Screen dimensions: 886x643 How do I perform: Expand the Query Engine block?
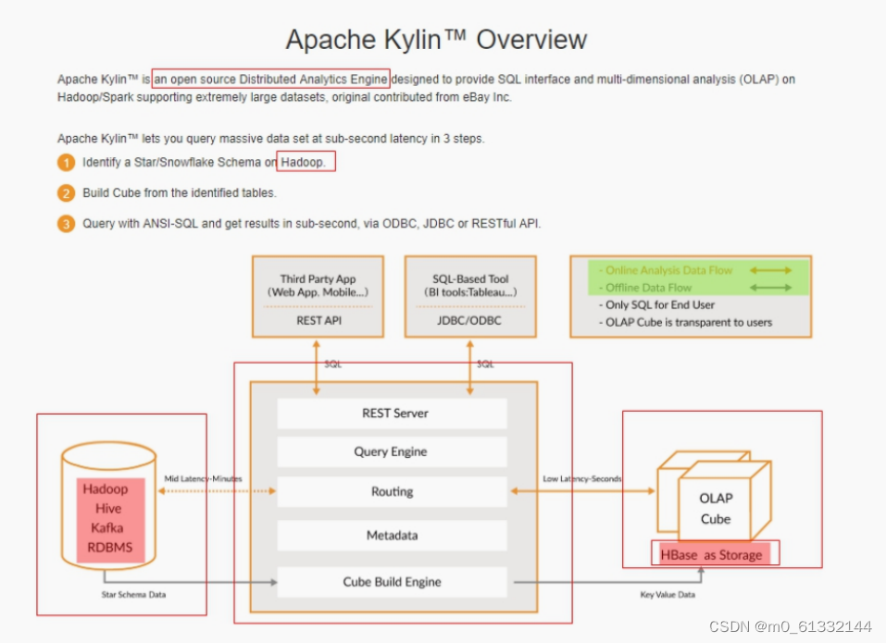pyautogui.click(x=393, y=451)
